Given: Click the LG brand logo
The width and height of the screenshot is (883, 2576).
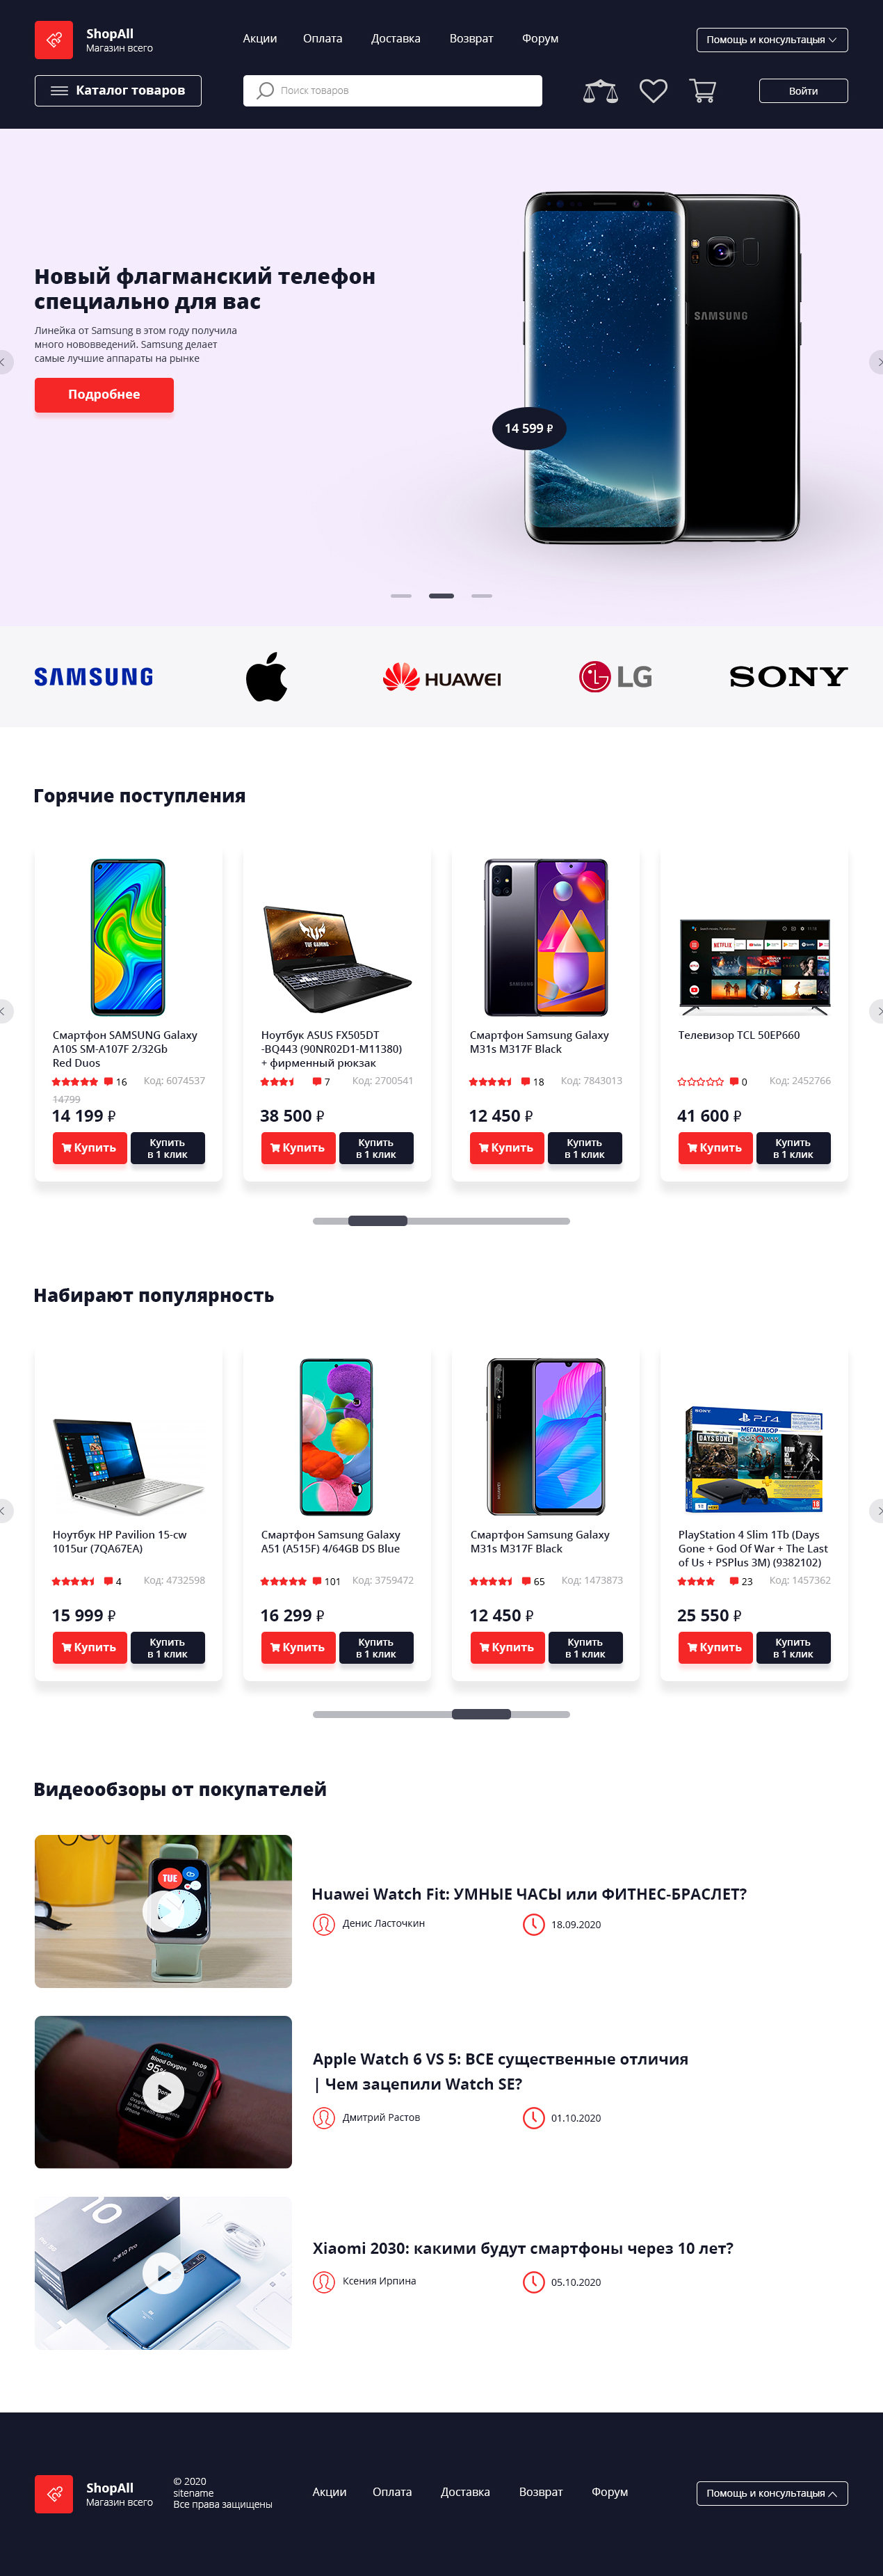Looking at the screenshot, I should point(615,677).
